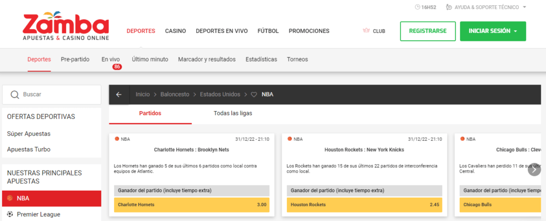Click the Zamba logo

(66, 27)
